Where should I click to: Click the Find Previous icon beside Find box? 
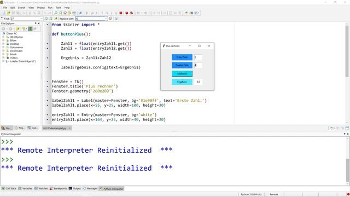pyautogui.click(x=51, y=19)
